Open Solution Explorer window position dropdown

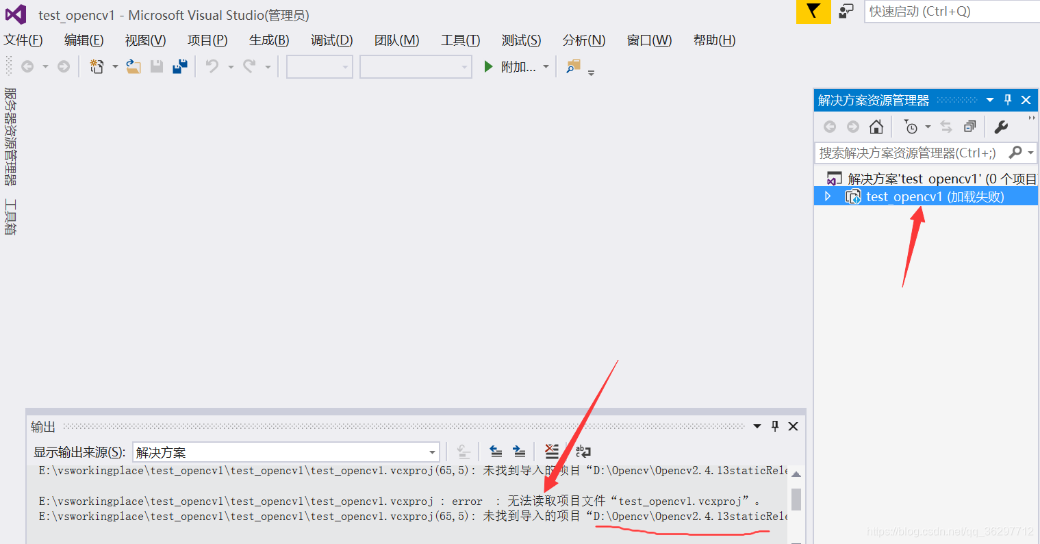tap(990, 100)
